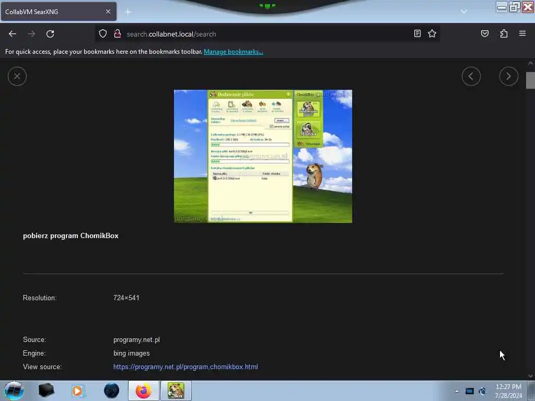Click the scrollbar up arrow
Viewport: 535px width, 401px height.
pos(530,63)
